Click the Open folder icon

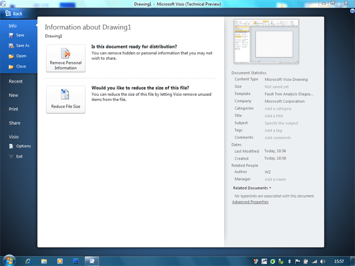coord(11,56)
